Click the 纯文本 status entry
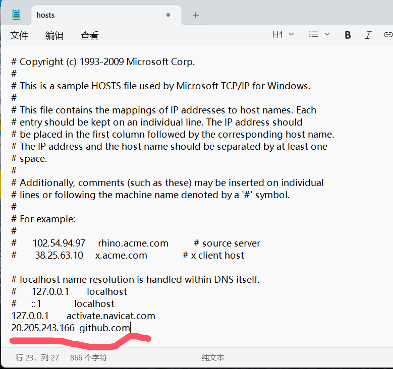This screenshot has height=369, width=393. coord(213,357)
